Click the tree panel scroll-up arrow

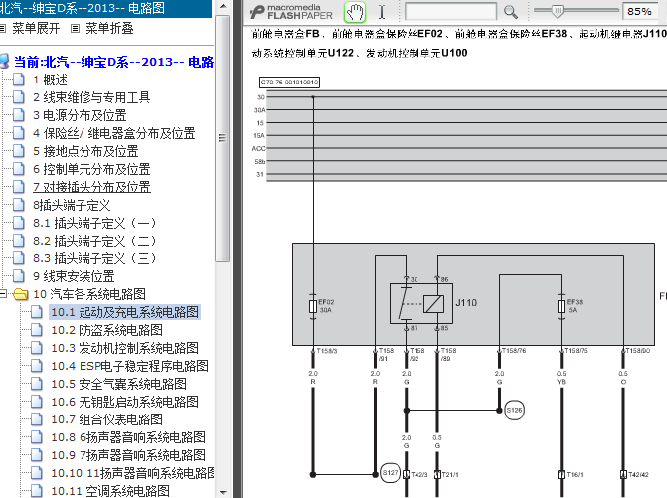pyautogui.click(x=223, y=6)
